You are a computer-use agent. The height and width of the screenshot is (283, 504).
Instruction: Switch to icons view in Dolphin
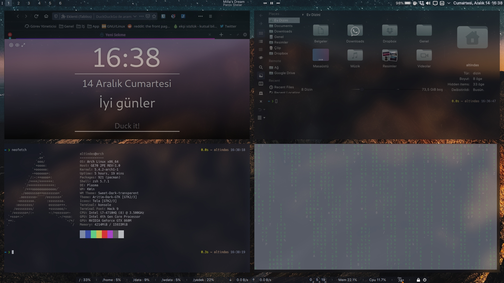pos(261,33)
